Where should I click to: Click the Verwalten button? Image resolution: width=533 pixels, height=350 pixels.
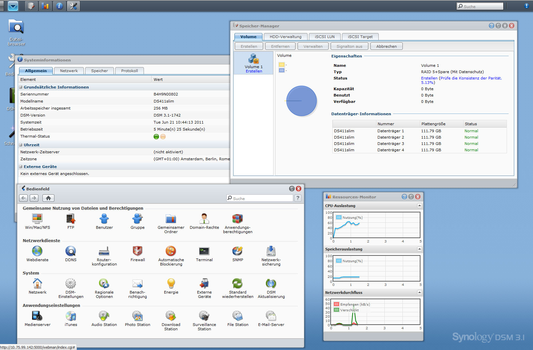[x=313, y=46]
